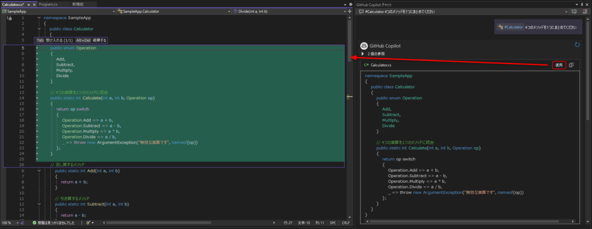Toggle the SPC indentation setting
The image size is (592, 229).
[332, 223]
